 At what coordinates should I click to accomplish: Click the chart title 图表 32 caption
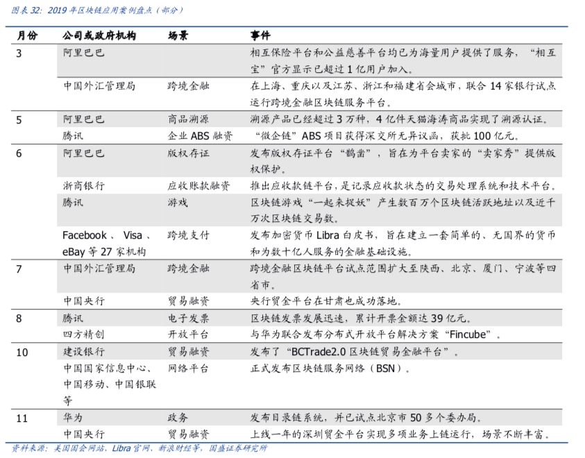point(97,10)
